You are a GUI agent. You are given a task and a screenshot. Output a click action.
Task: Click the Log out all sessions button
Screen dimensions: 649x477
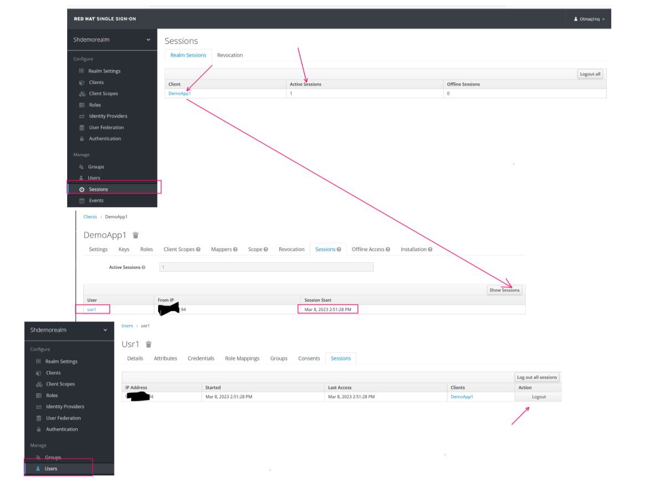tap(537, 377)
